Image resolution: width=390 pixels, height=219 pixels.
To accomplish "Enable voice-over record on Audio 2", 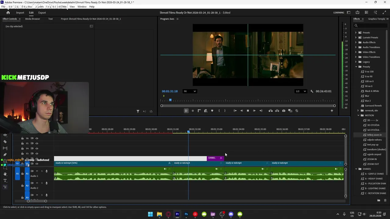I will [46, 183].
